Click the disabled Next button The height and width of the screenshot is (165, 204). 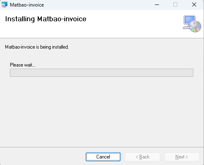tap(182, 157)
